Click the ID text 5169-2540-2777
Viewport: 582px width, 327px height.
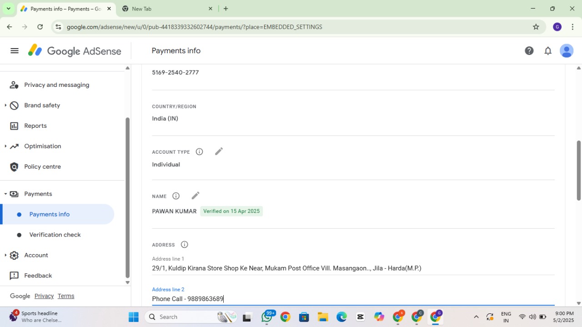[176, 72]
